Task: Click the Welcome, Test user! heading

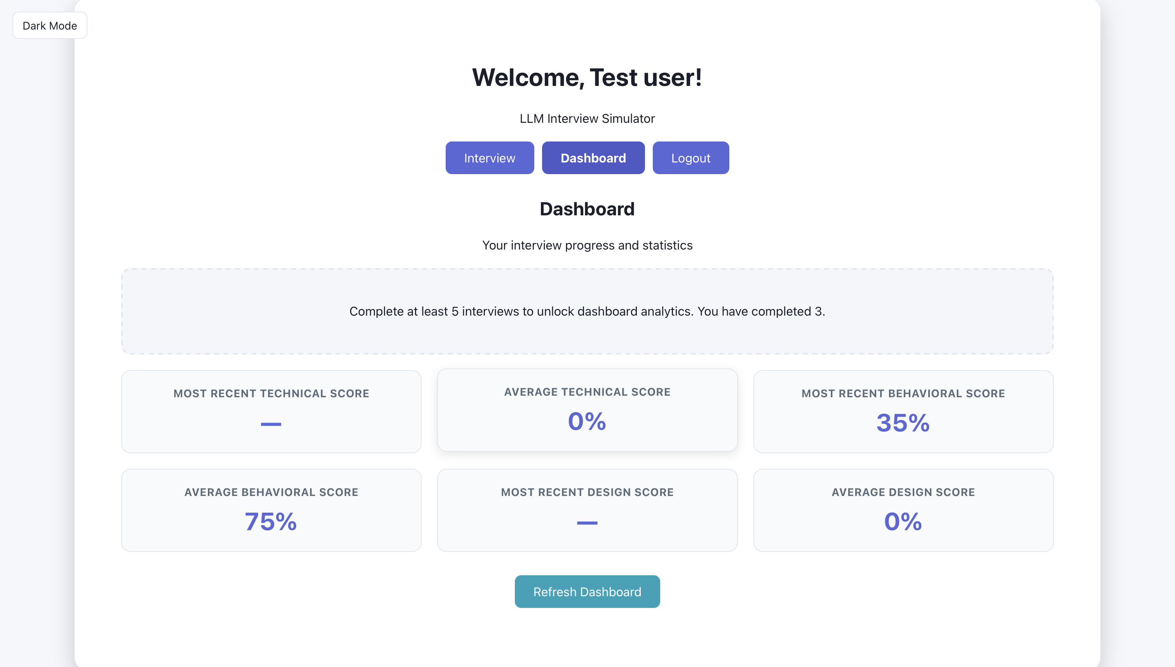Action: (587, 77)
